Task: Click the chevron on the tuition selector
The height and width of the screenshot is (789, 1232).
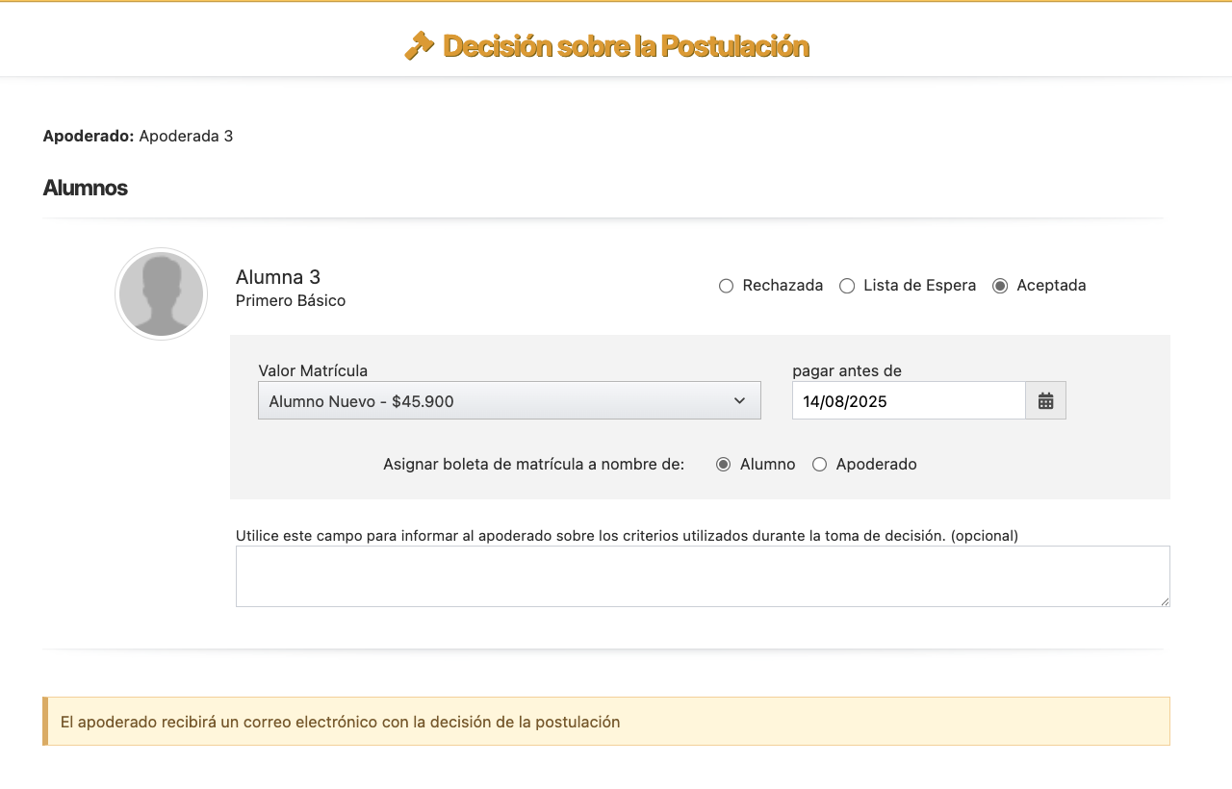Action: (x=741, y=400)
